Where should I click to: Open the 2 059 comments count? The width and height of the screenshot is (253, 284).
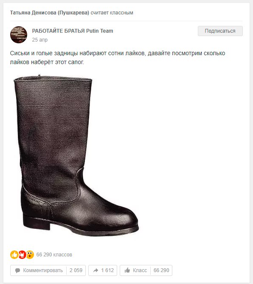76,270
